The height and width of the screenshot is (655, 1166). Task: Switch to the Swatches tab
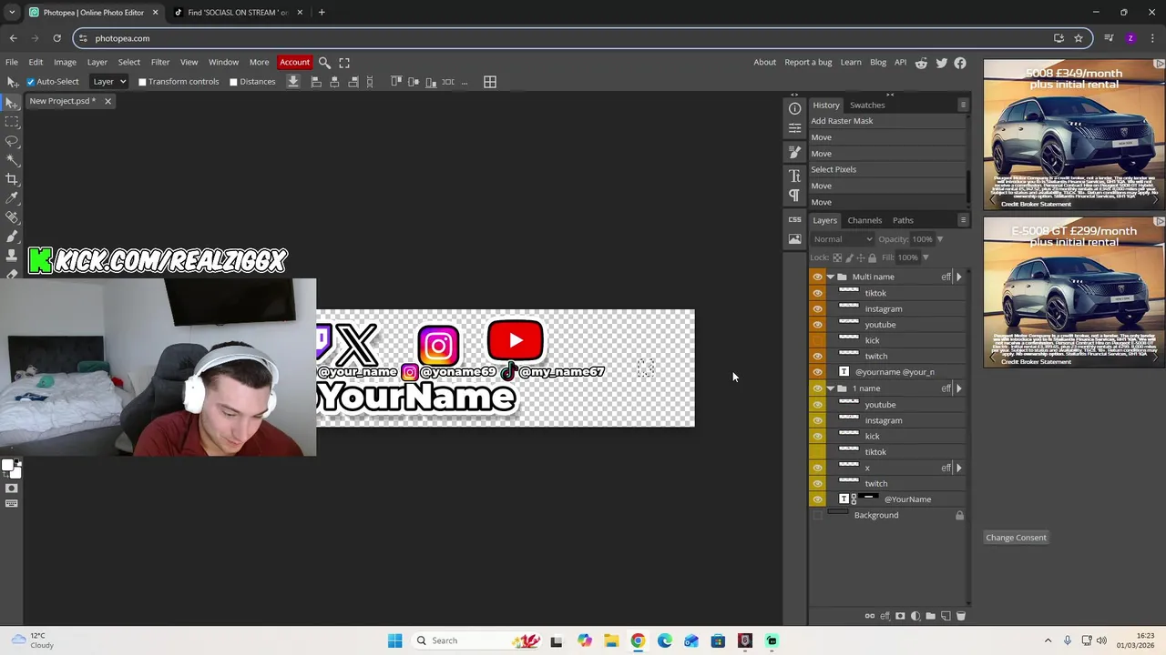pyautogui.click(x=867, y=105)
